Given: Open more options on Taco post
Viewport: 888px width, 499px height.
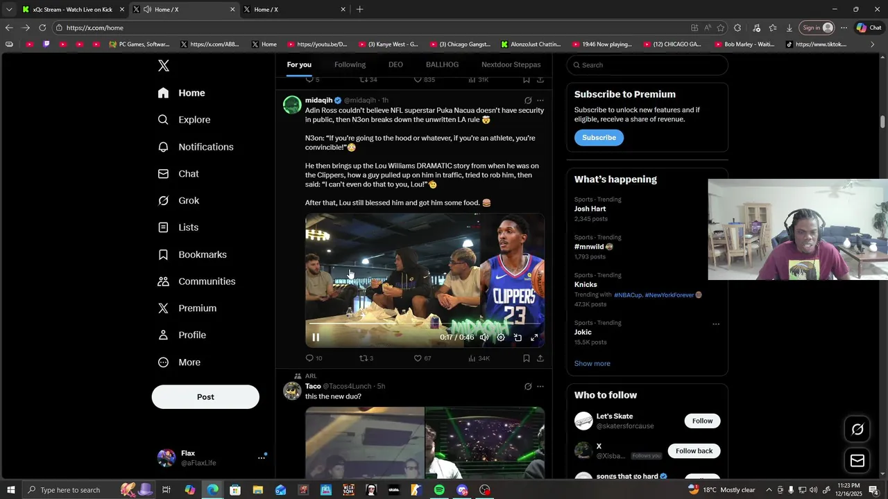Looking at the screenshot, I should 540,387.
